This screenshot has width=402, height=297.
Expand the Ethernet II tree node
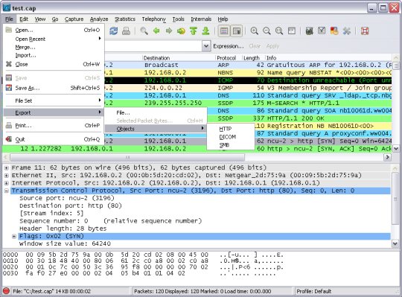7,176
